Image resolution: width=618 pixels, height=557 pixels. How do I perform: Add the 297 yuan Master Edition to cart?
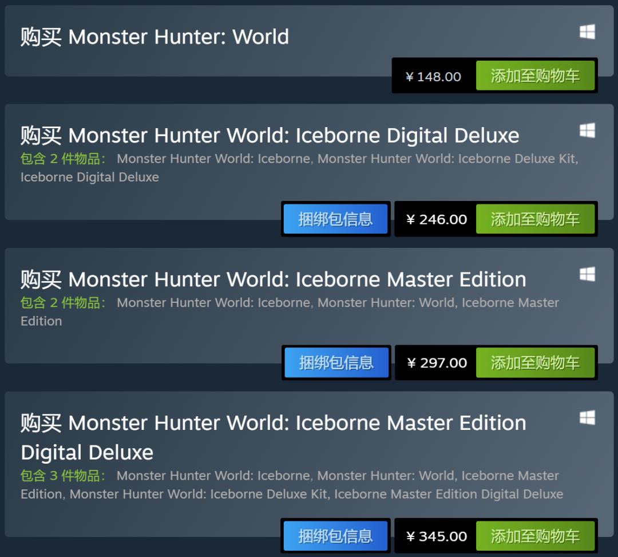(x=535, y=363)
